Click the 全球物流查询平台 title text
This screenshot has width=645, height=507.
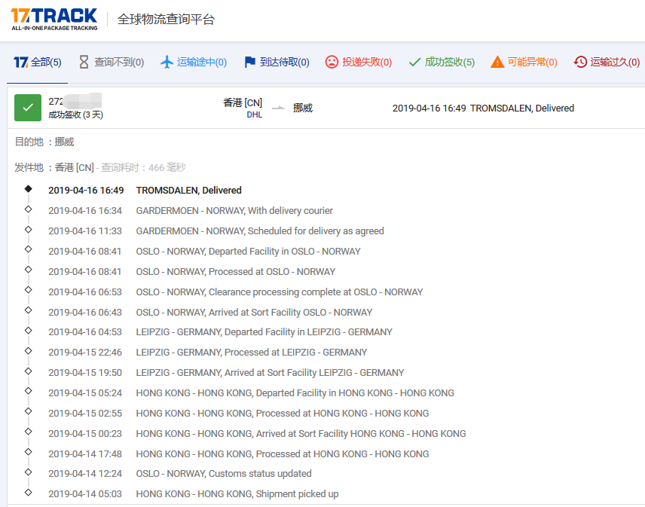click(166, 20)
